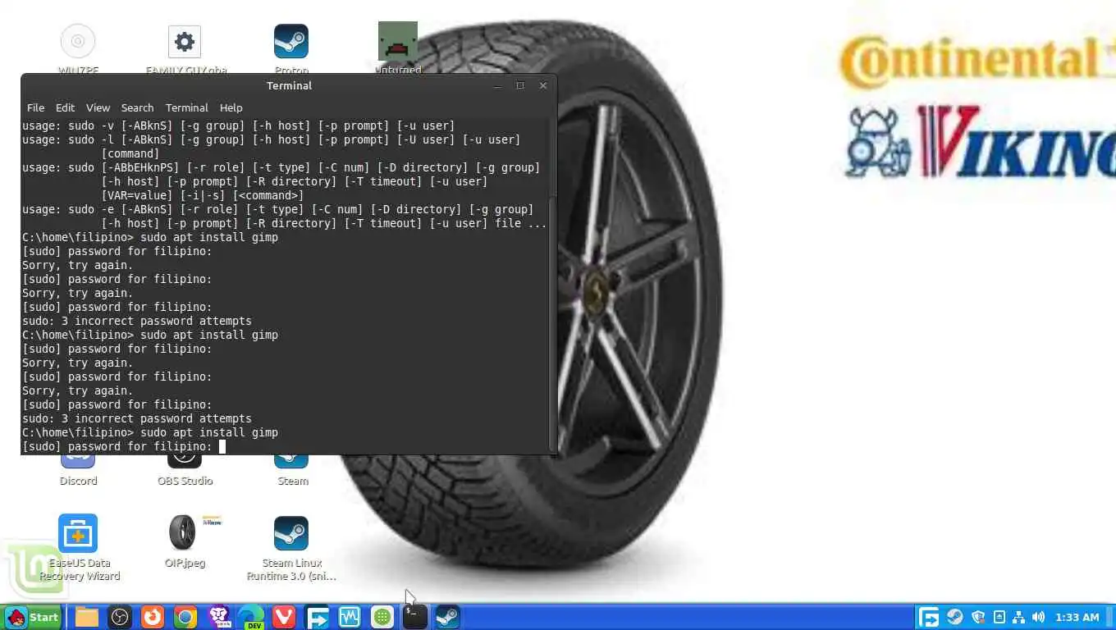Click the line 'sudo: 3 incorrect password attempts' at bottom

[x=137, y=418]
